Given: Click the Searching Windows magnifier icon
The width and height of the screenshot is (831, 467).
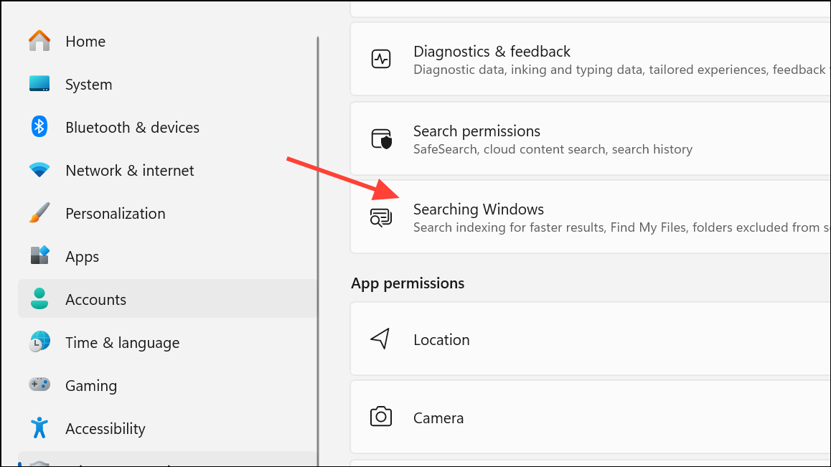Looking at the screenshot, I should (381, 217).
